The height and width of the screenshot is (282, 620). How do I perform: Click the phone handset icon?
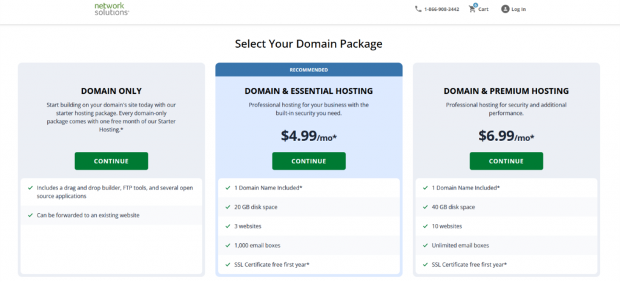(x=418, y=9)
